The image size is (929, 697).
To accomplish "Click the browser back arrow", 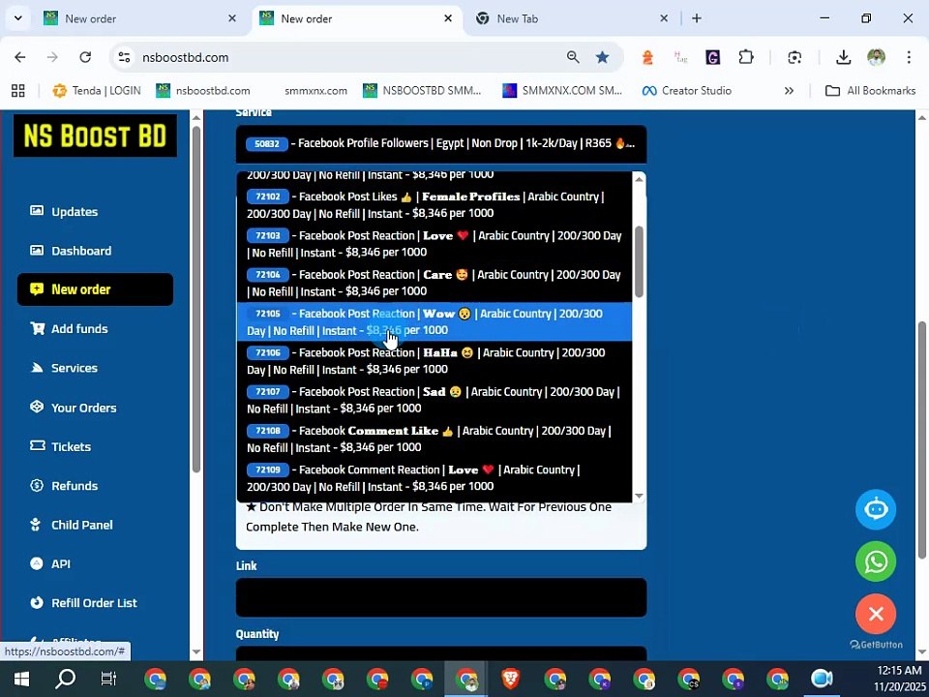I will coord(20,57).
